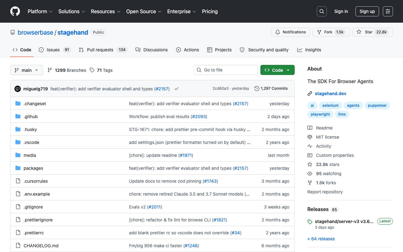Open the .prettierrc file
The height and width of the screenshot is (252, 403).
(34, 233)
